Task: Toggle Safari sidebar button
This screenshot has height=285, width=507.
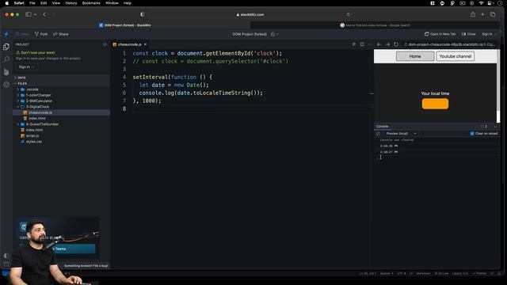Action: pos(29,14)
